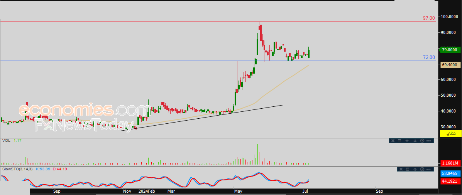Click the Nov date axis label
Screen dimensions: 462x195
[x=127, y=191]
